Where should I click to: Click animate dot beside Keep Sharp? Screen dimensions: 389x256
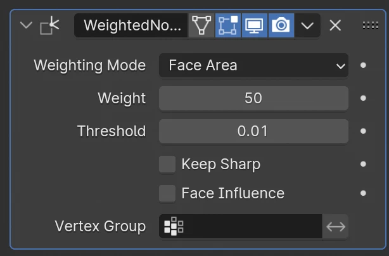coord(363,164)
